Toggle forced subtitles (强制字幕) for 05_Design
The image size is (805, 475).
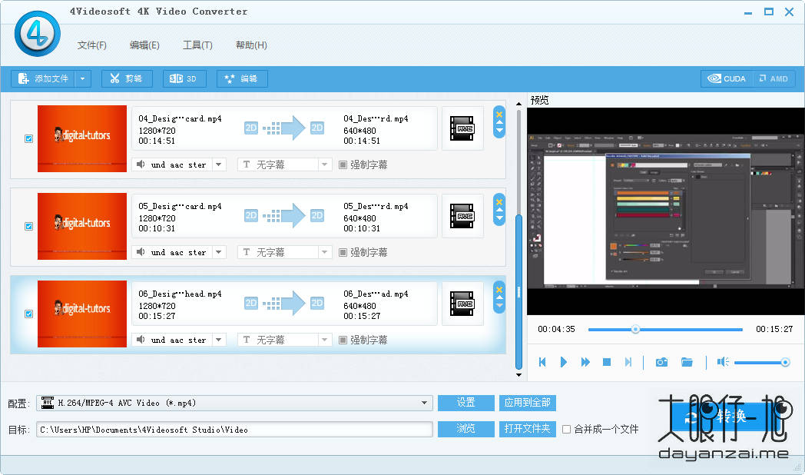[343, 253]
